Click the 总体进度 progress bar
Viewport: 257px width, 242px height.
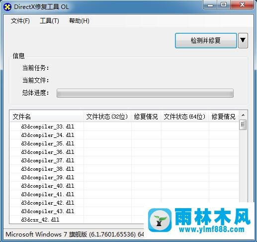(145, 93)
